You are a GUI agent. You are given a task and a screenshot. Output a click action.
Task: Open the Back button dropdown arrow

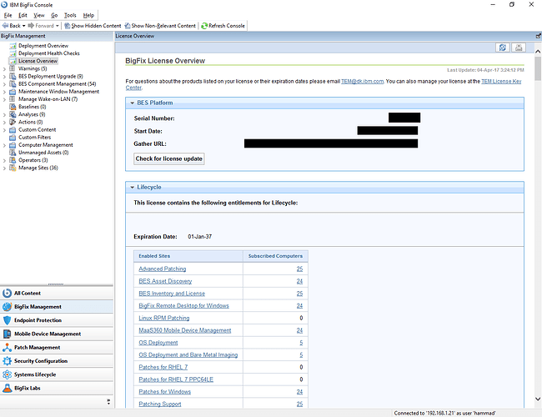tap(24, 26)
